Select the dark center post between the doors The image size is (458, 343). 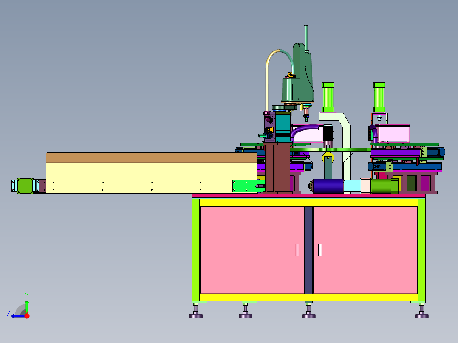[x=309, y=250]
